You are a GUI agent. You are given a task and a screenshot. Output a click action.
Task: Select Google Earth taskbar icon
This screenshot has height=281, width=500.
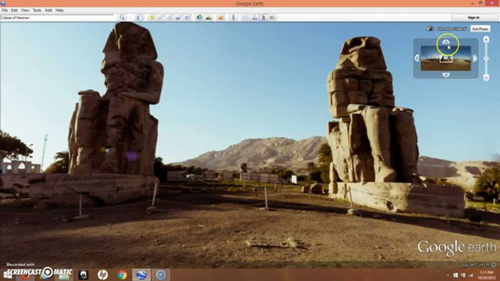point(141,275)
